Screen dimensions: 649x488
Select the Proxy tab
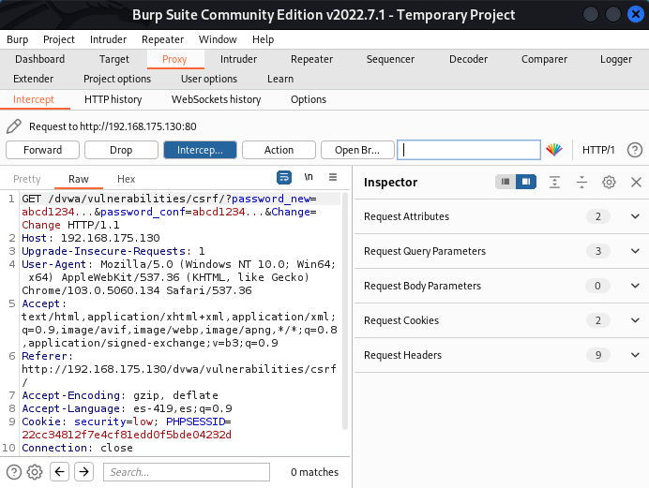(x=174, y=59)
